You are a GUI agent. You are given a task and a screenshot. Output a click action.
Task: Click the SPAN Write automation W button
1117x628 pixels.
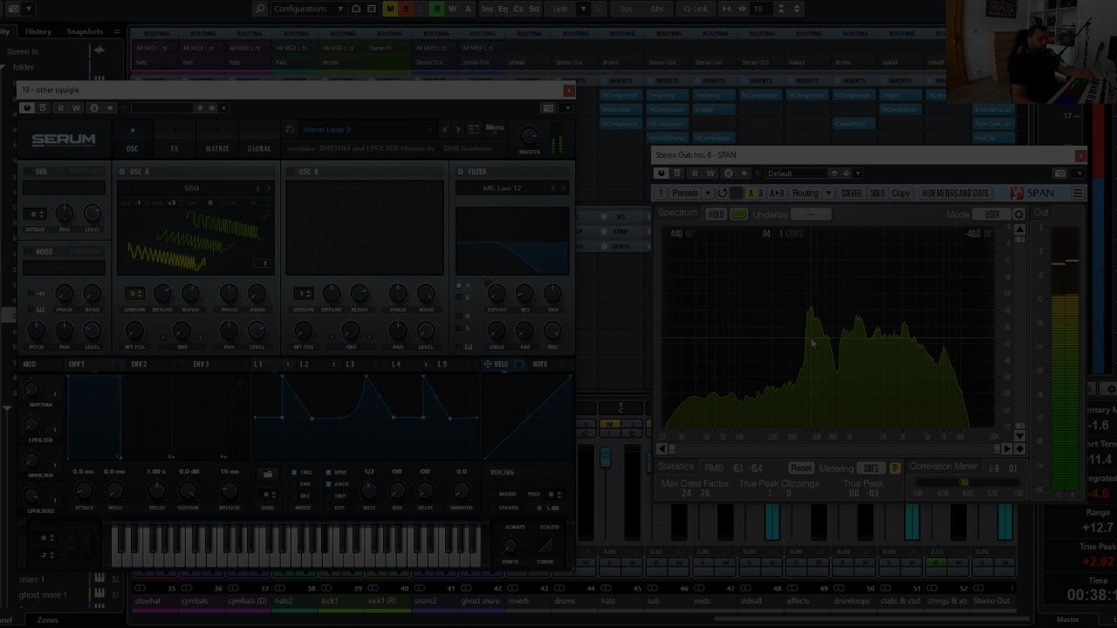[x=711, y=174]
